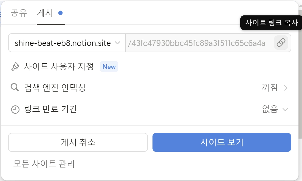The height and width of the screenshot is (181, 302).
Task: Open 사이트 사용자 지정 text option
Action: click(x=59, y=66)
